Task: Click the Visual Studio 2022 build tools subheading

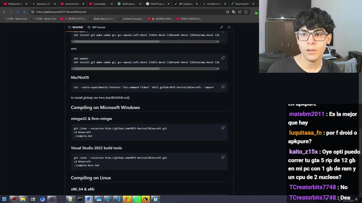Action: [96, 148]
